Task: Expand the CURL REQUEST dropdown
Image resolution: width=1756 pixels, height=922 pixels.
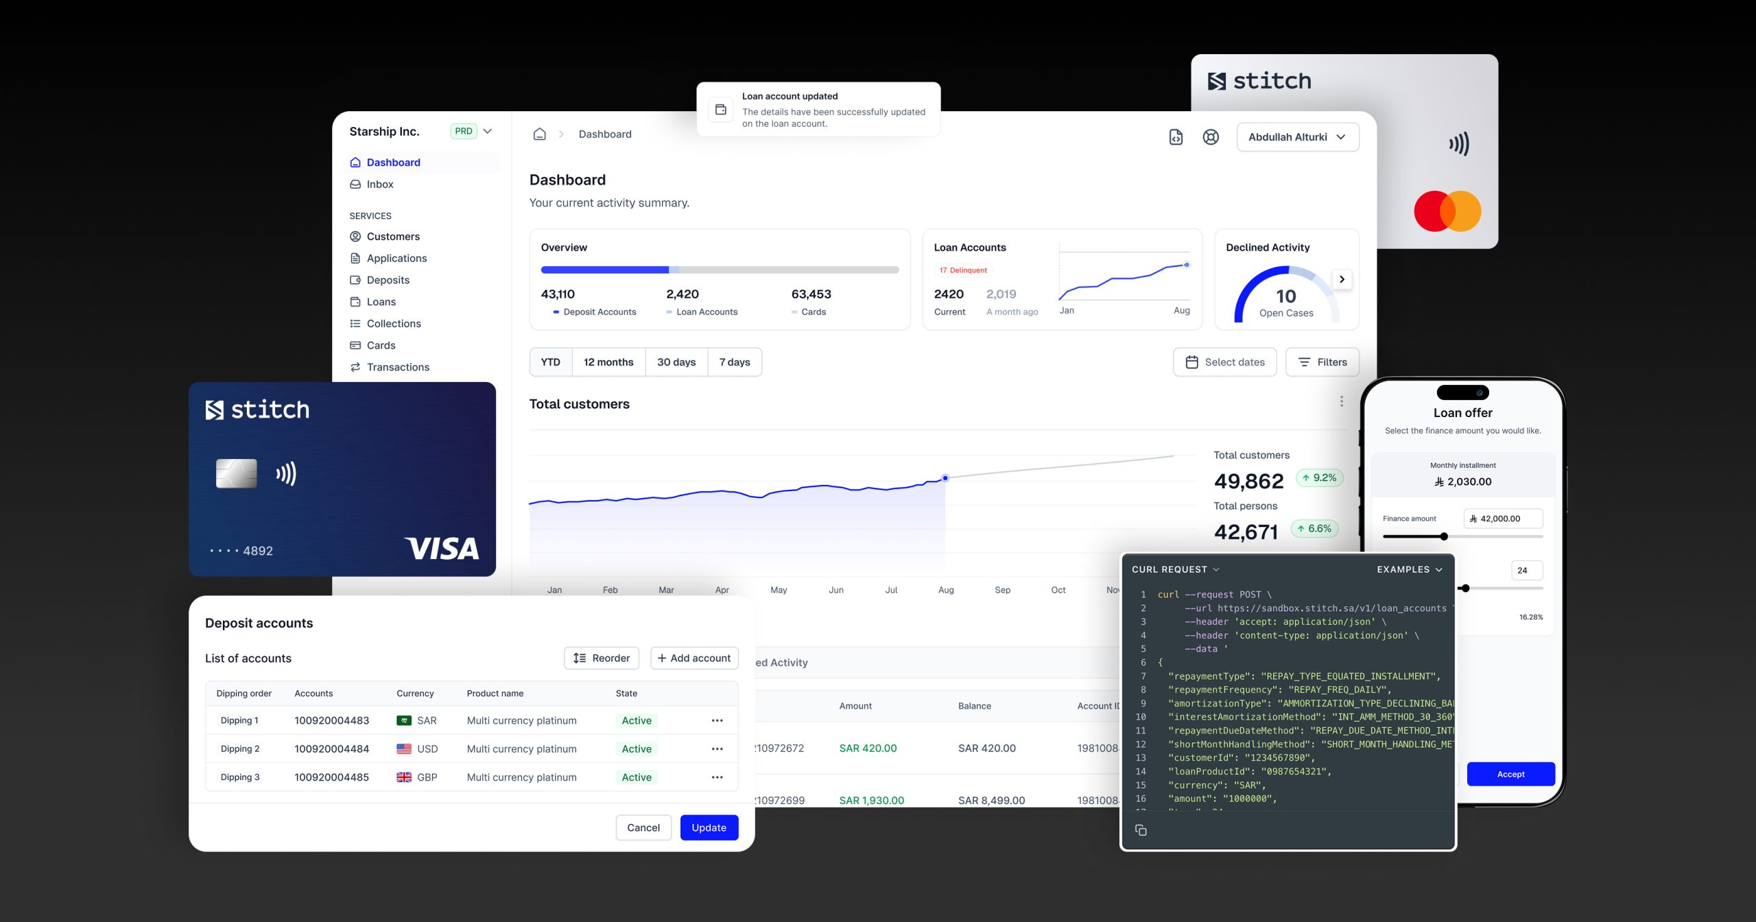Action: pos(1176,570)
